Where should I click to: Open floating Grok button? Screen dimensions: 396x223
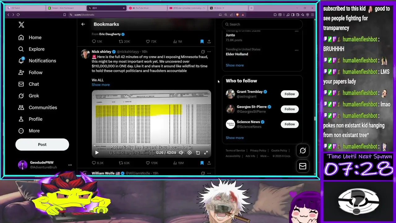pyautogui.click(x=303, y=151)
